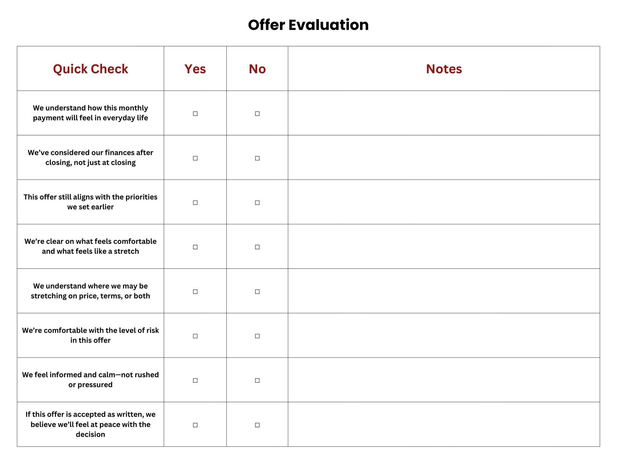Tick No for finances after closing
The width and height of the screenshot is (617, 462).
pos(257,158)
